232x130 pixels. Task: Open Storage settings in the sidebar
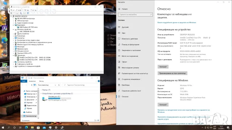point(130,56)
